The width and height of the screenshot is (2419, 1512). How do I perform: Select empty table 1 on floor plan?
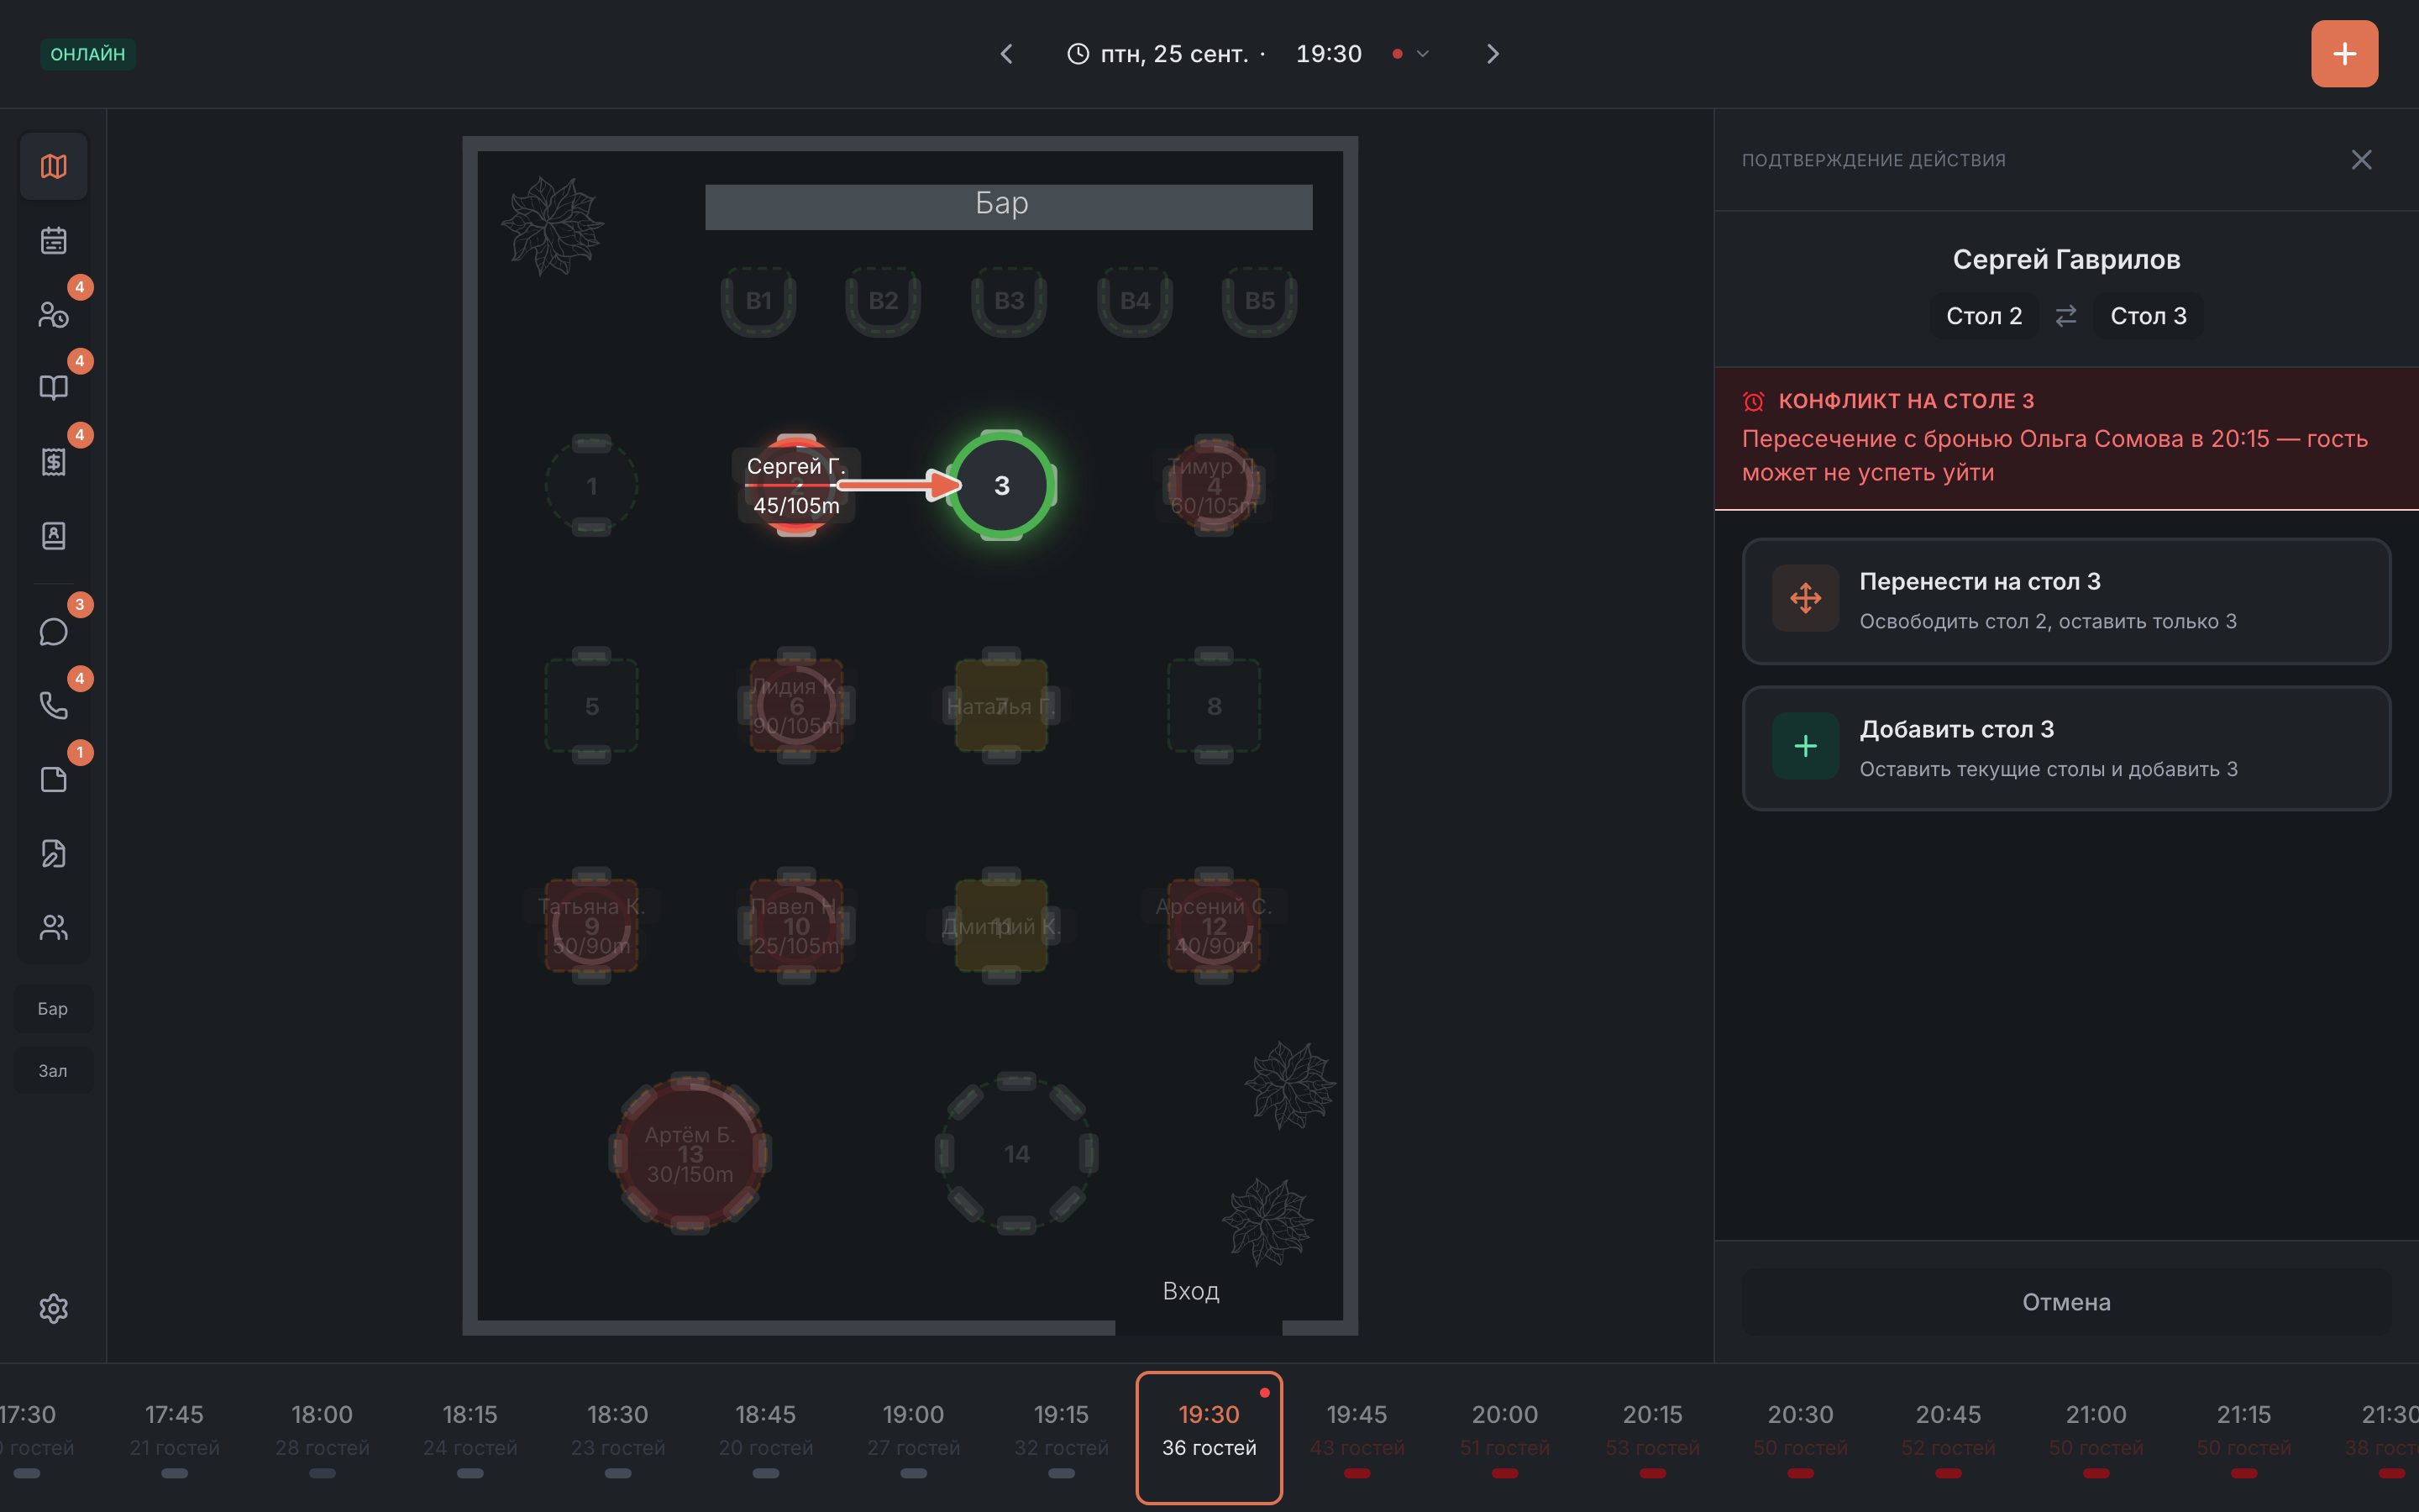(x=592, y=486)
